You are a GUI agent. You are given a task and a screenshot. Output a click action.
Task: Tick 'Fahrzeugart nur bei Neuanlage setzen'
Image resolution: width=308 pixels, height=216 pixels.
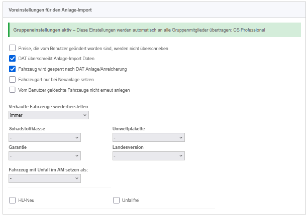click(13, 79)
